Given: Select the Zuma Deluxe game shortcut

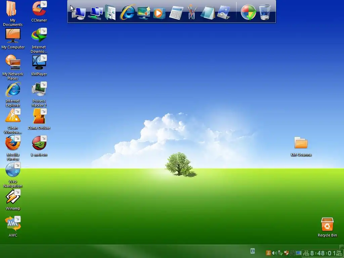Looking at the screenshot, I should (39, 119).
